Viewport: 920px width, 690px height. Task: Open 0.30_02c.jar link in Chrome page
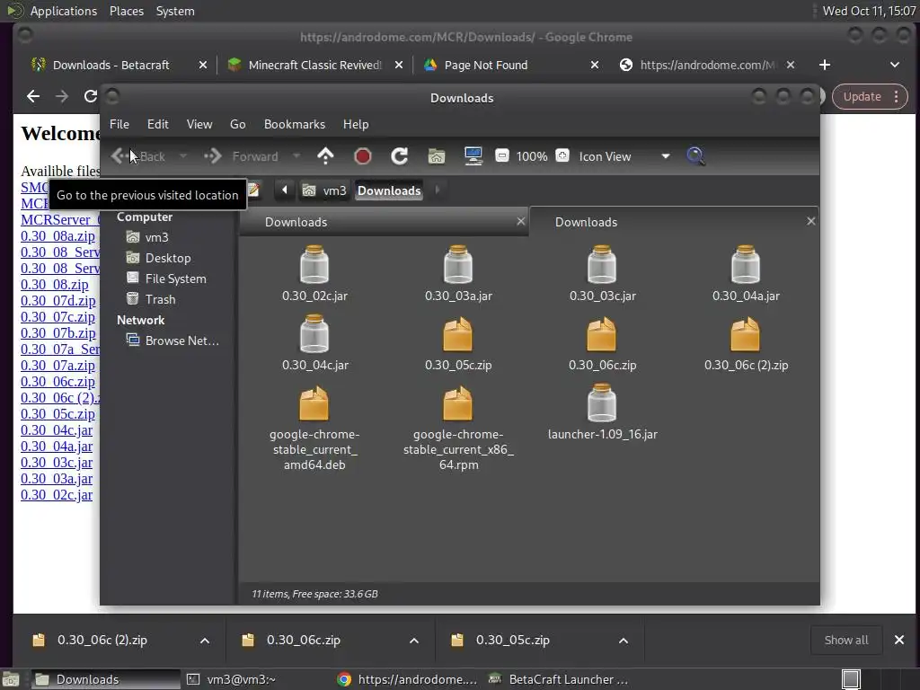coord(57,495)
